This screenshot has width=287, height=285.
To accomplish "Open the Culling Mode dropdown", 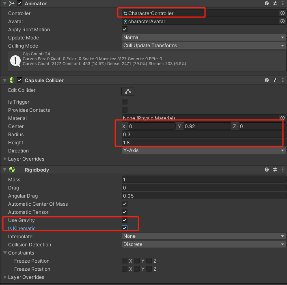I will (x=204, y=46).
